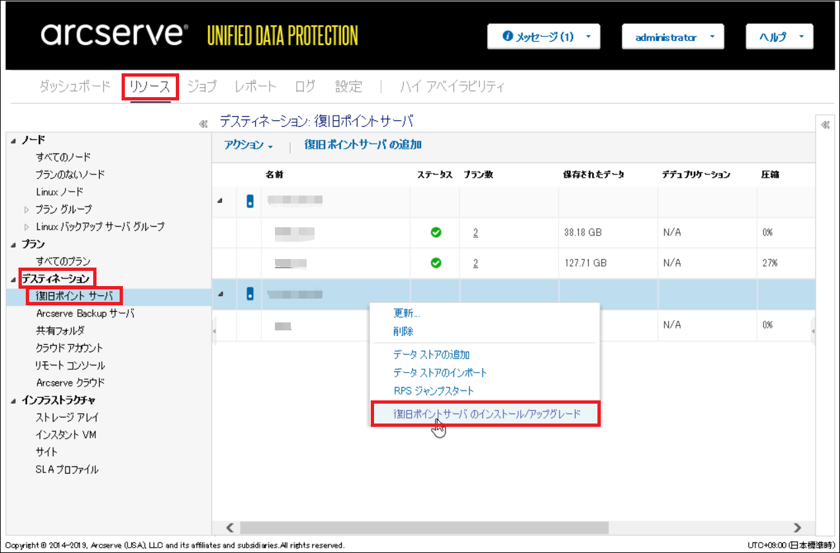Sort by the 名前 column header
Viewport: 840px width, 553px height.
pos(274,175)
